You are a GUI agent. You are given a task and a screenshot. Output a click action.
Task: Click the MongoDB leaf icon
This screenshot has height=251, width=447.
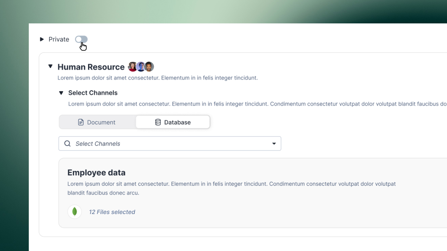74,212
